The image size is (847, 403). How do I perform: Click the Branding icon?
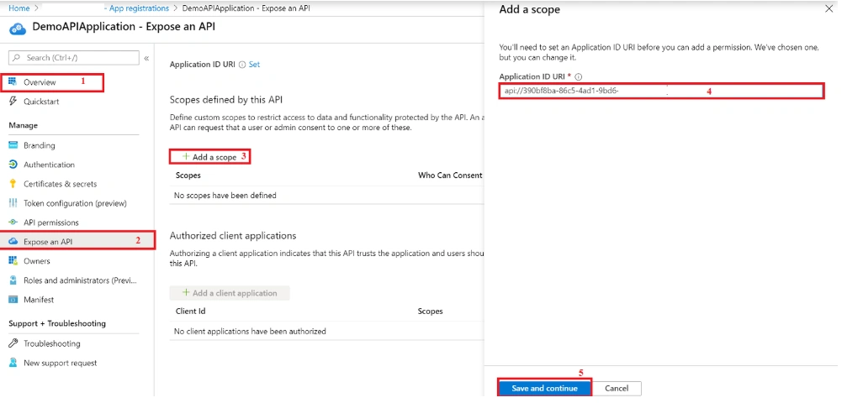click(13, 145)
